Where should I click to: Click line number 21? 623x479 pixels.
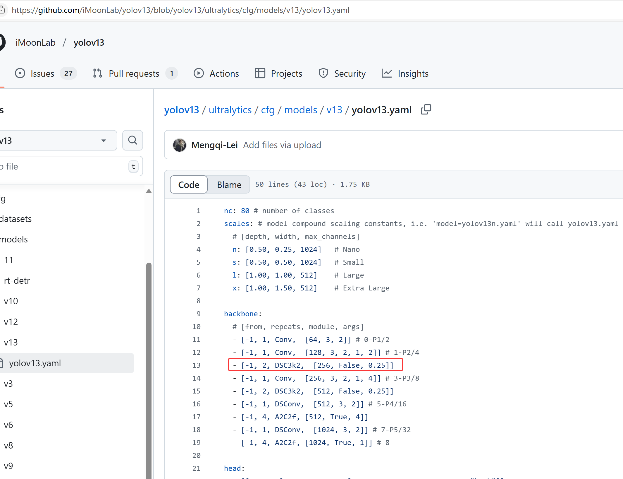pos(196,468)
